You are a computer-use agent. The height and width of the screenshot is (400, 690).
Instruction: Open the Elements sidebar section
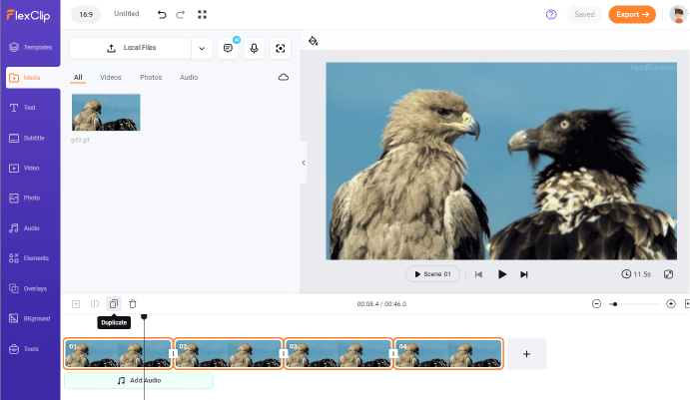click(30, 258)
